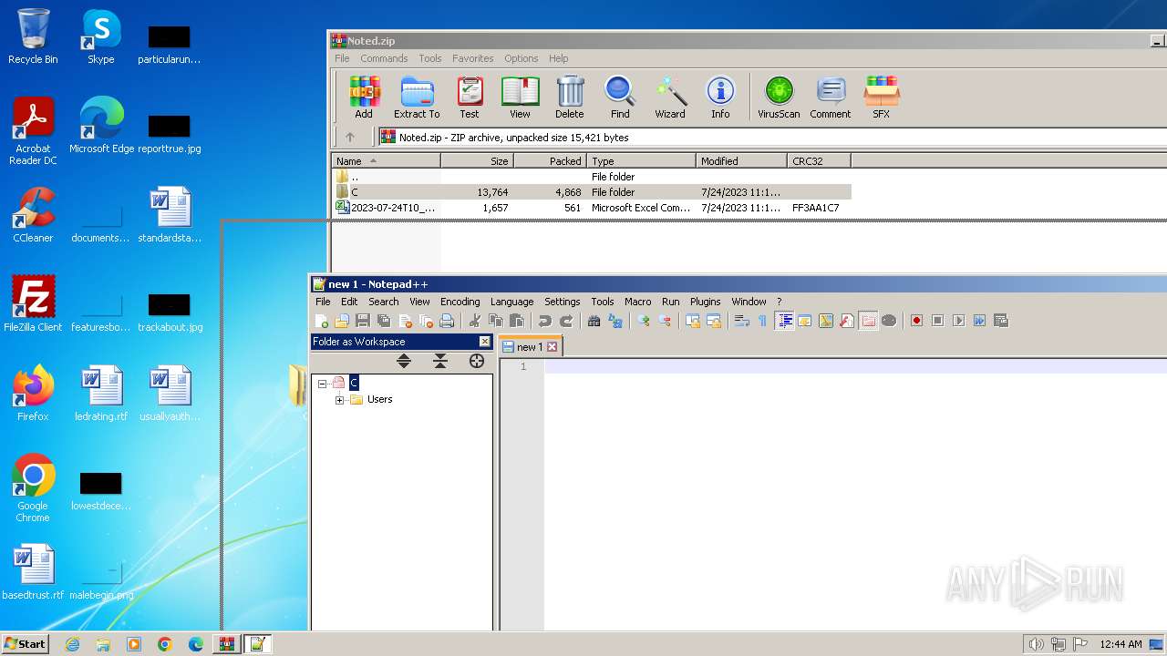Toggle show all characters pilcrow
The height and width of the screenshot is (656, 1167).
pos(762,321)
